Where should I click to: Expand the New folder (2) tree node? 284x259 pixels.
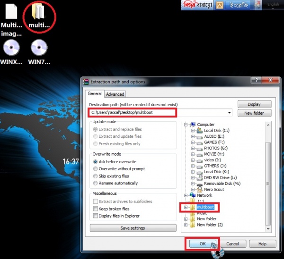tap(186, 225)
